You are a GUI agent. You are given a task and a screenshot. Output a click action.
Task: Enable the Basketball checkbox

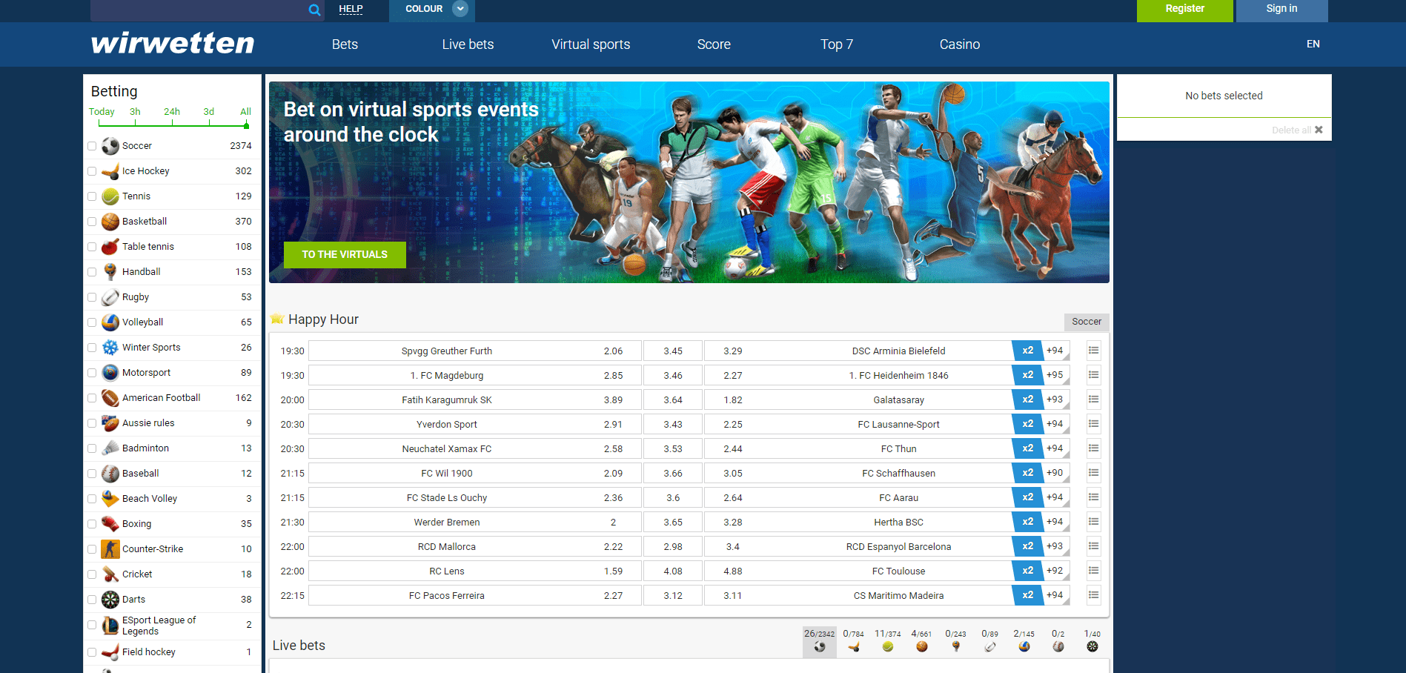click(92, 222)
